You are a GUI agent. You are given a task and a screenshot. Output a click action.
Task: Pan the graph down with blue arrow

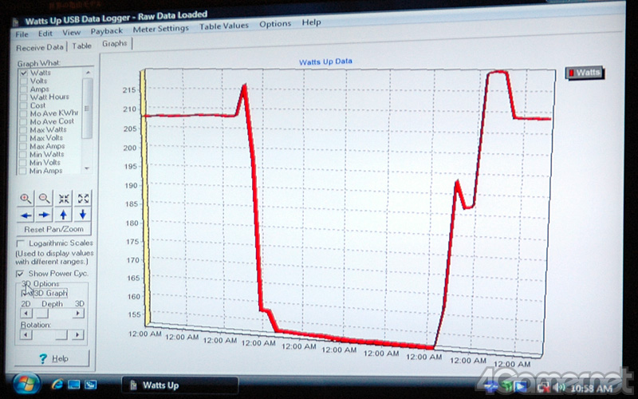tap(83, 215)
